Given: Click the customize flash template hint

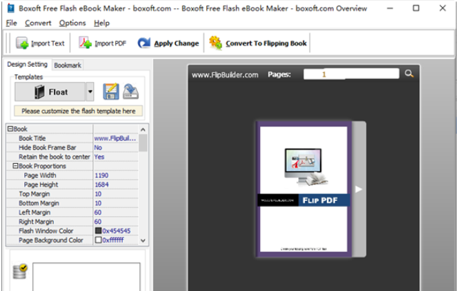Looking at the screenshot, I should click(x=78, y=111).
